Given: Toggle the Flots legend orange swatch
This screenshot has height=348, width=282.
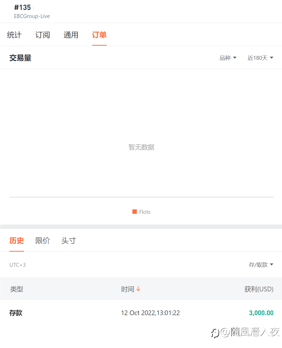Looking at the screenshot, I should pos(135,211).
